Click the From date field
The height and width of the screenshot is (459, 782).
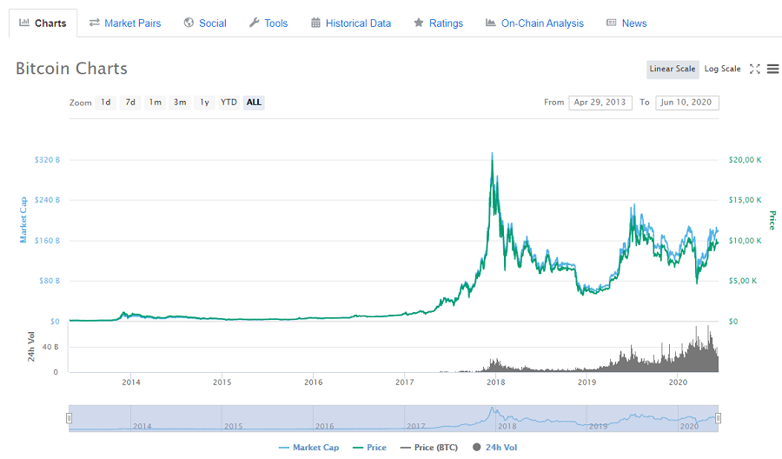coord(600,103)
